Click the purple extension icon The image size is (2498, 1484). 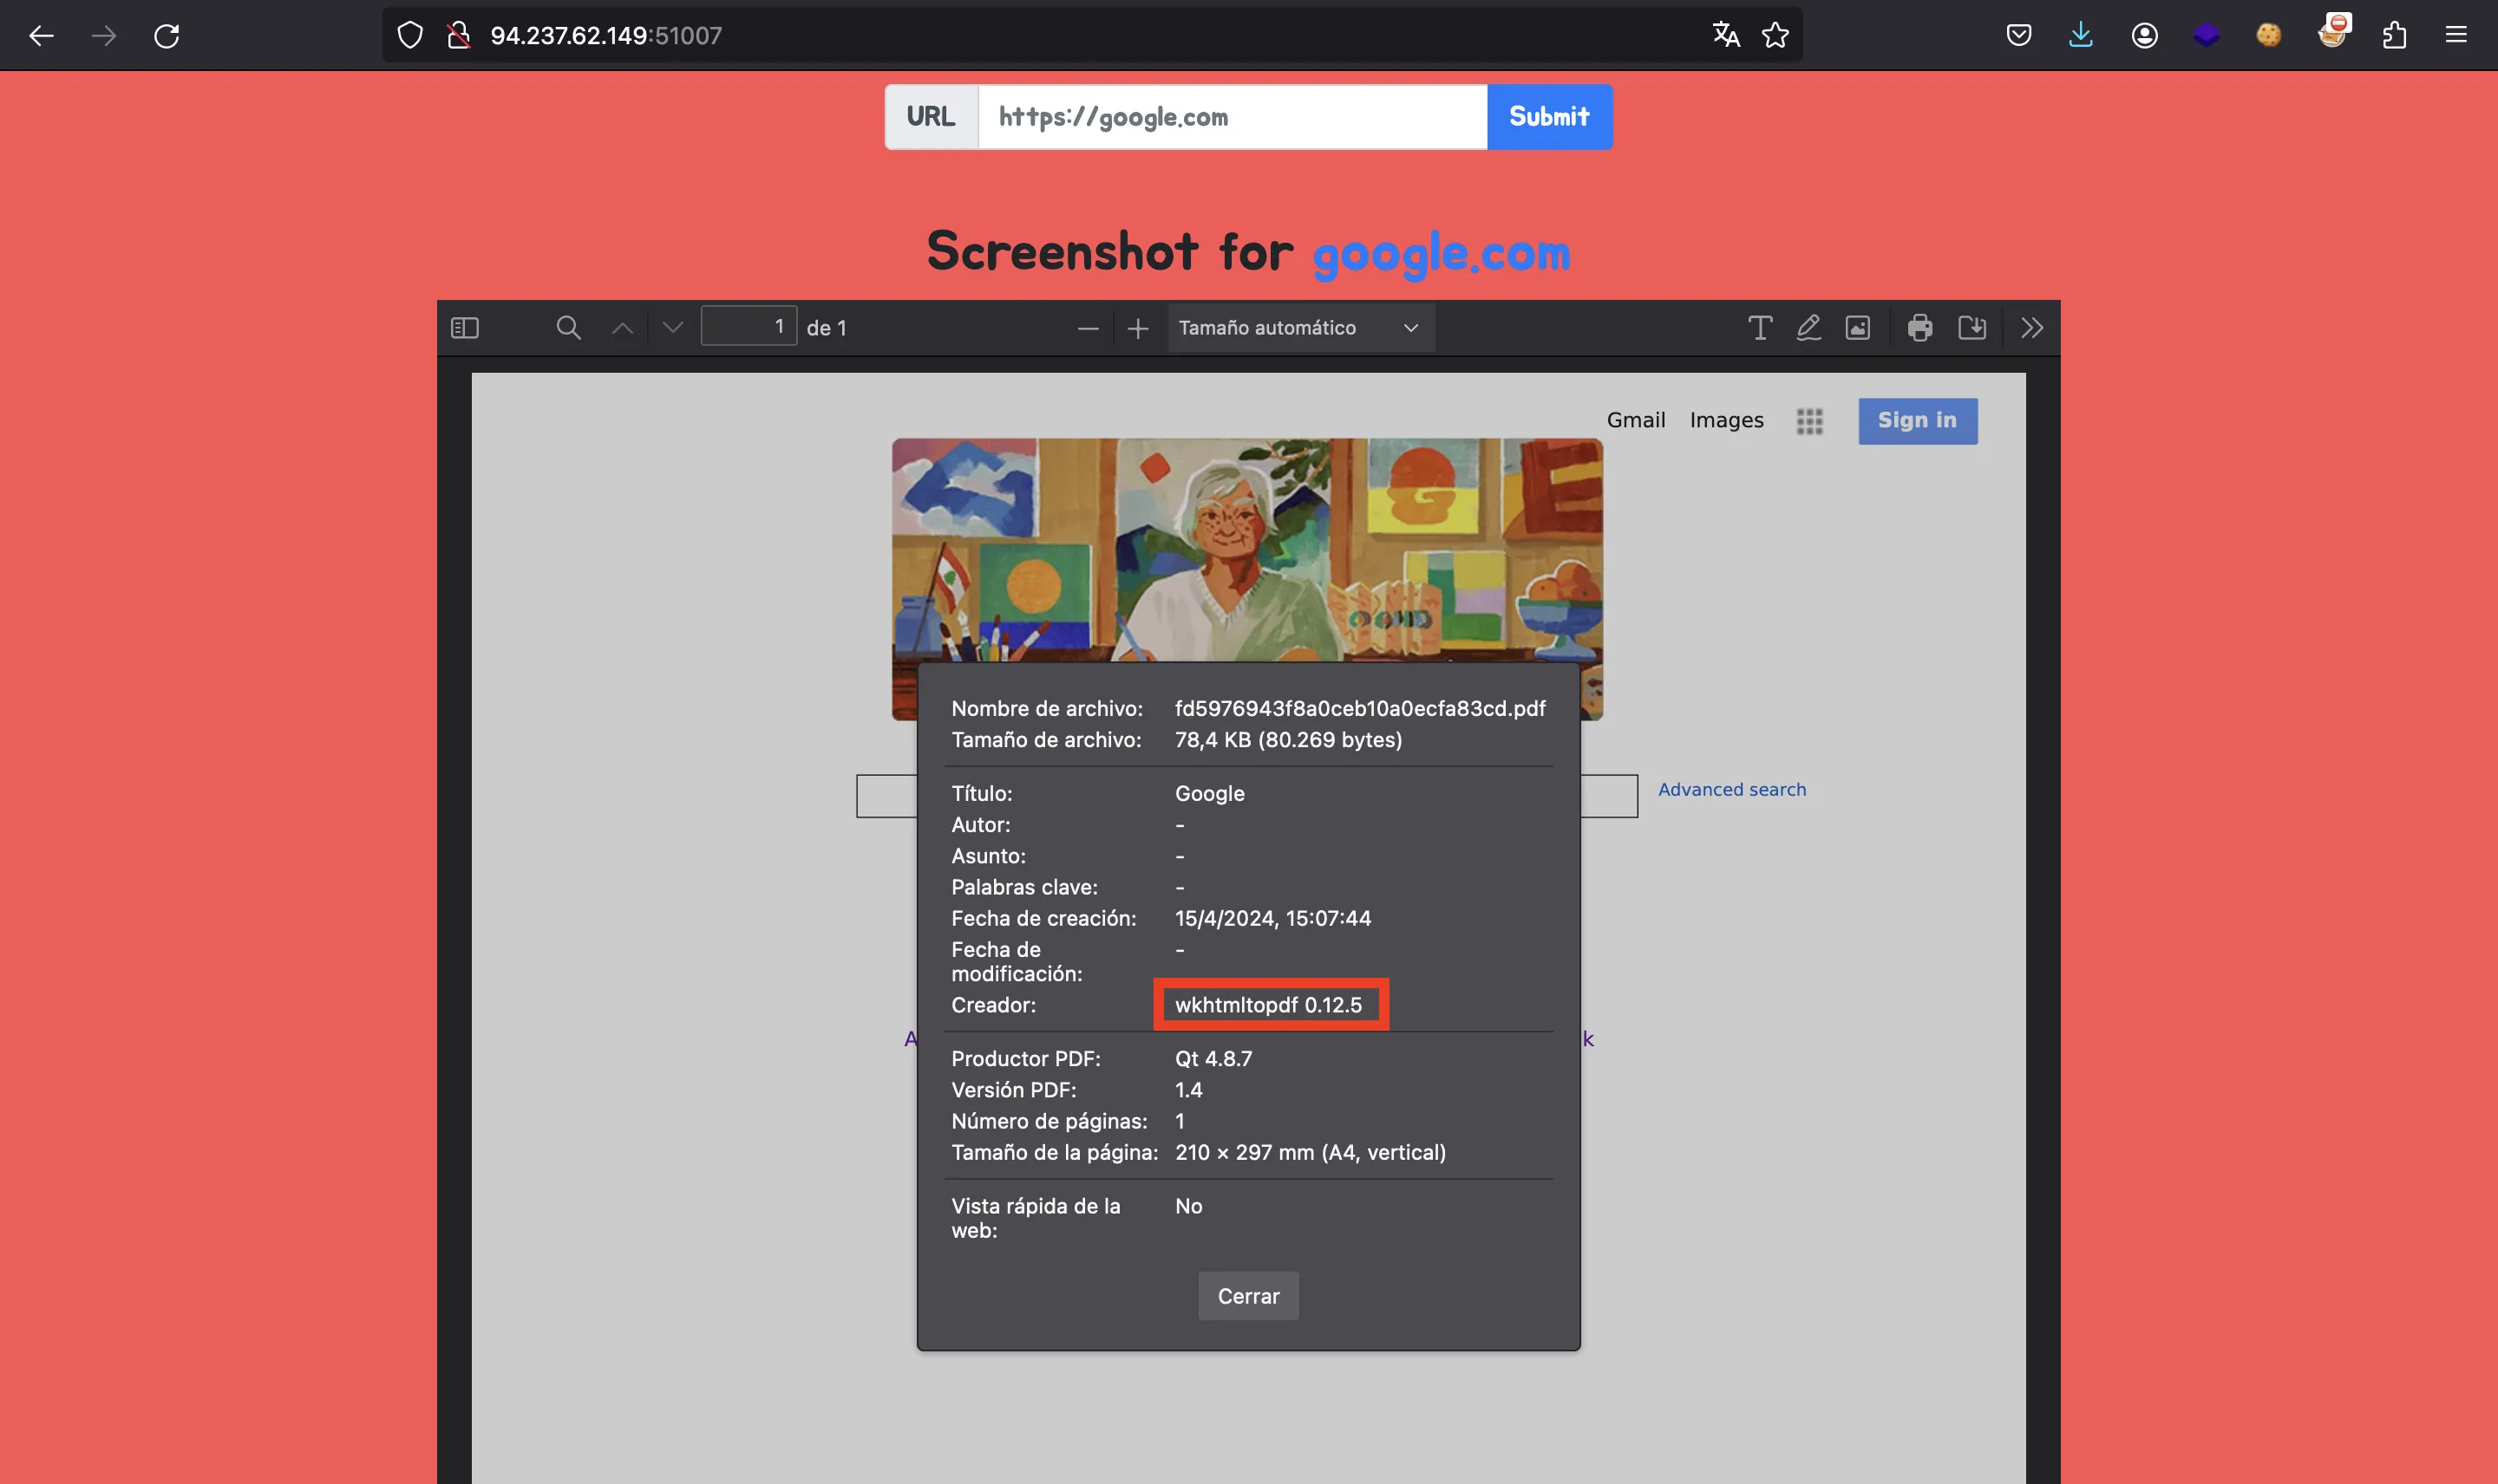coord(2206,35)
